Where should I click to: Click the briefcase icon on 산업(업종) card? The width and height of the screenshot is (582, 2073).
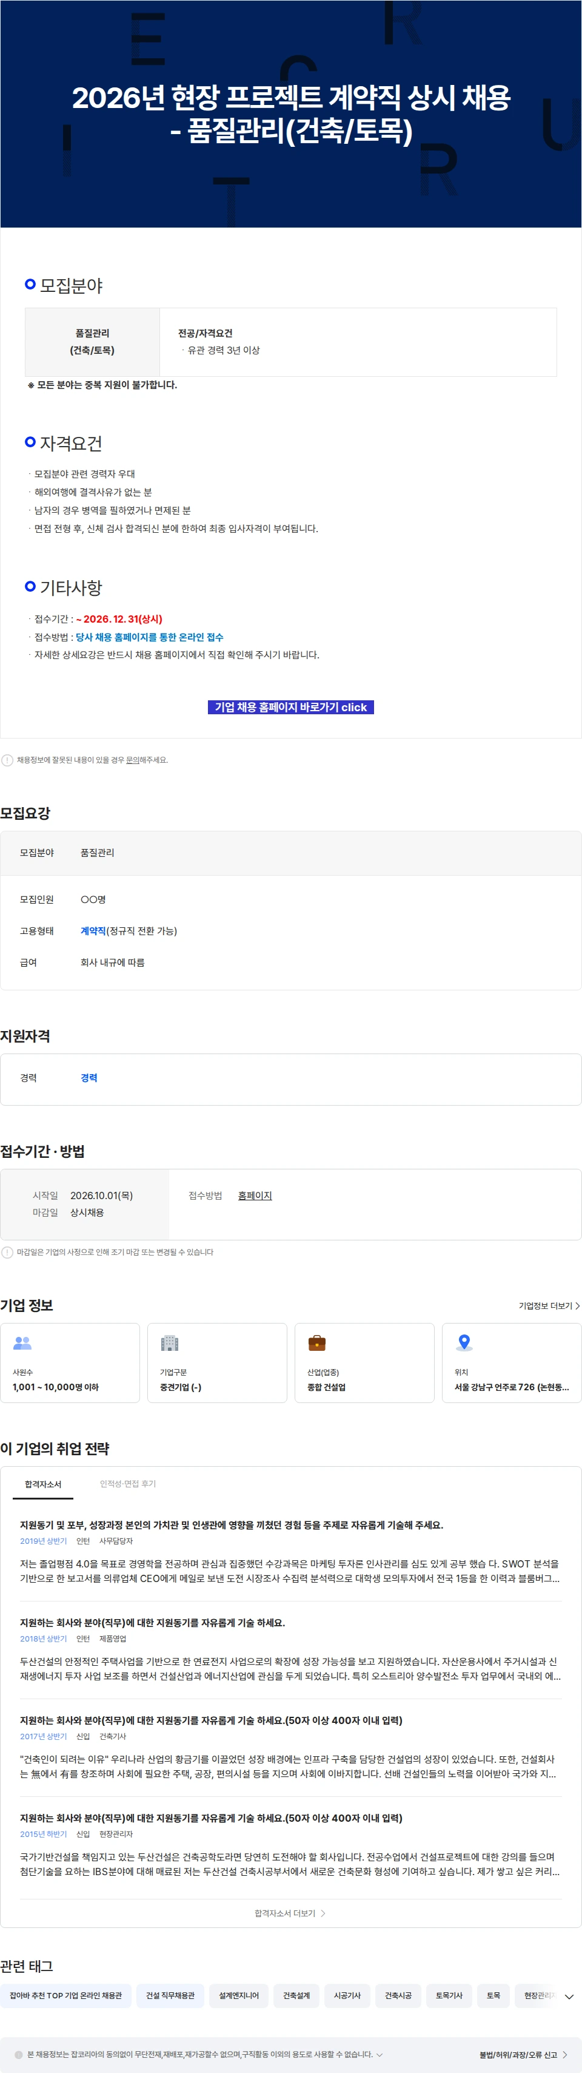(x=316, y=1342)
